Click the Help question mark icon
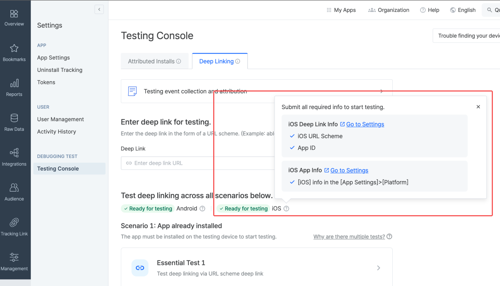Screen dimensions: 500x286 [423, 10]
